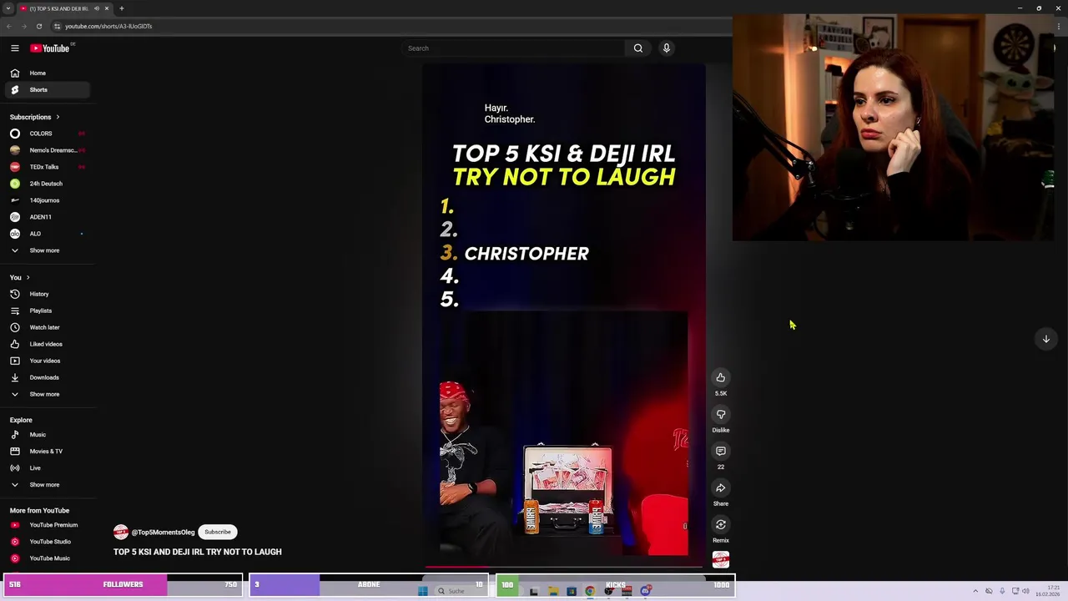Open the taskbar clock and date
Image resolution: width=1068 pixels, height=601 pixels.
point(1049,591)
